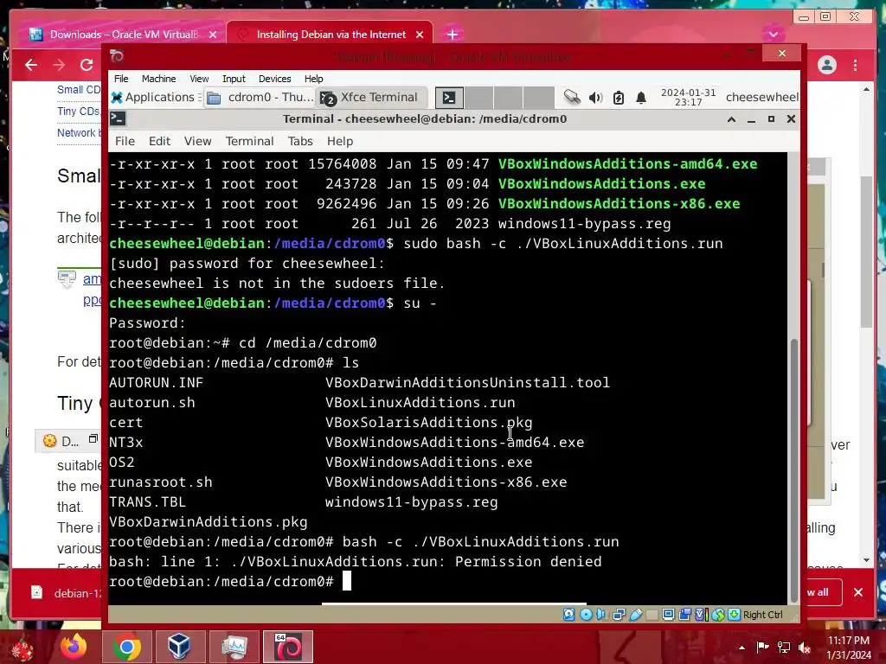Screen dimensions: 886x664
Task: Open the browser three-dot menu
Action: click(x=856, y=65)
